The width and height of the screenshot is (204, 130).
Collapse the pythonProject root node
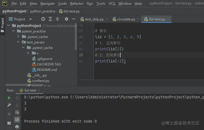tap(9, 26)
